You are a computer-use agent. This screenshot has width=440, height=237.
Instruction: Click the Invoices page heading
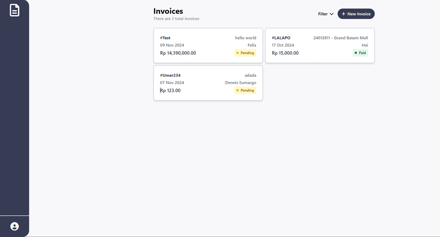pos(168,11)
